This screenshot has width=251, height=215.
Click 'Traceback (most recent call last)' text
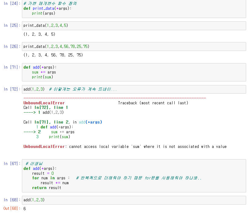(153, 103)
